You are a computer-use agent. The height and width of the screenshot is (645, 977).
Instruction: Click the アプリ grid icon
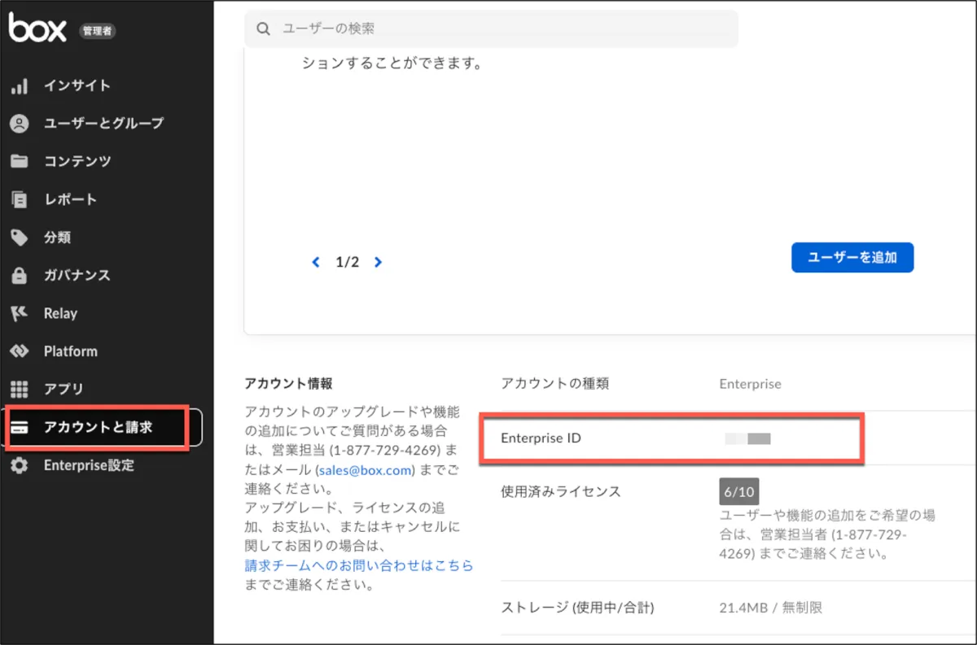19,389
